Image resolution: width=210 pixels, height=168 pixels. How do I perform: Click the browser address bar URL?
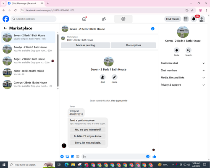coord(50,10)
